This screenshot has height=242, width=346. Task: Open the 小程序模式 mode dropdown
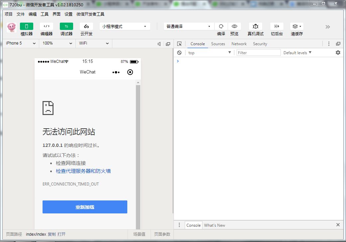(125, 27)
